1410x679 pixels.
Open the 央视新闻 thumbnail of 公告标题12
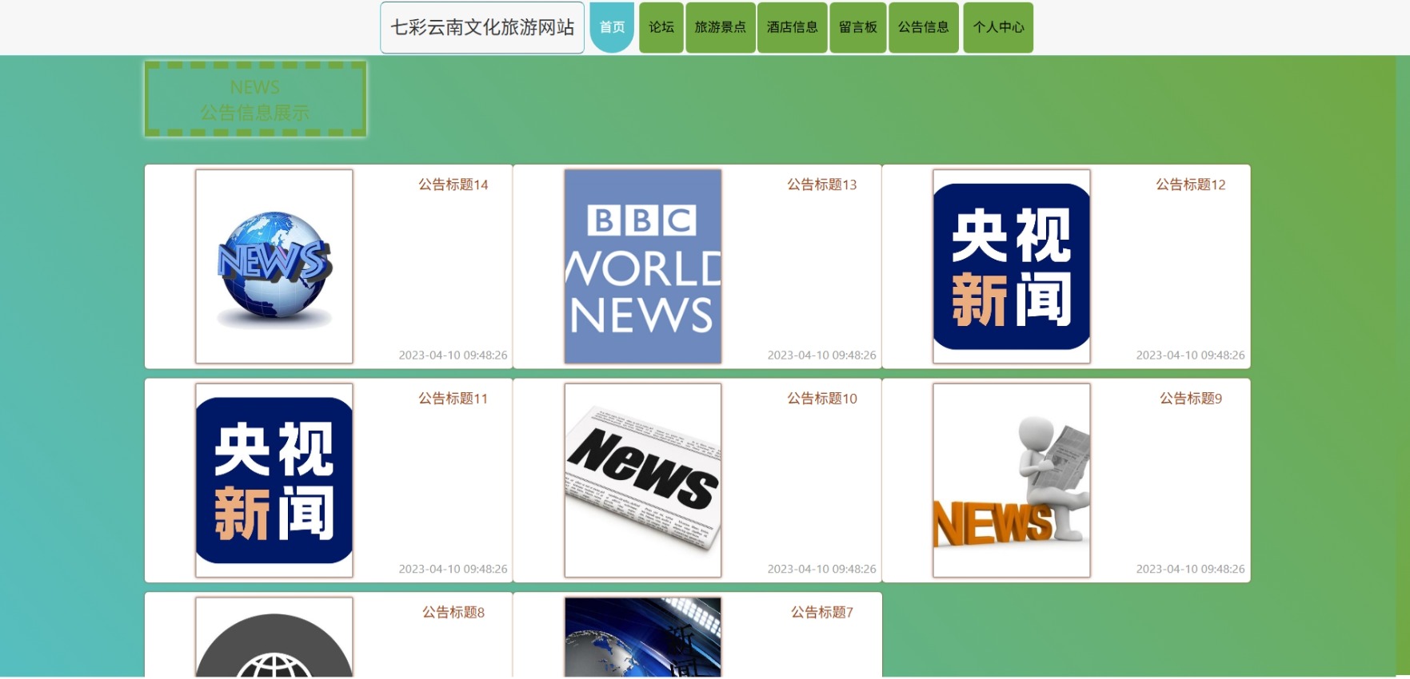1012,266
